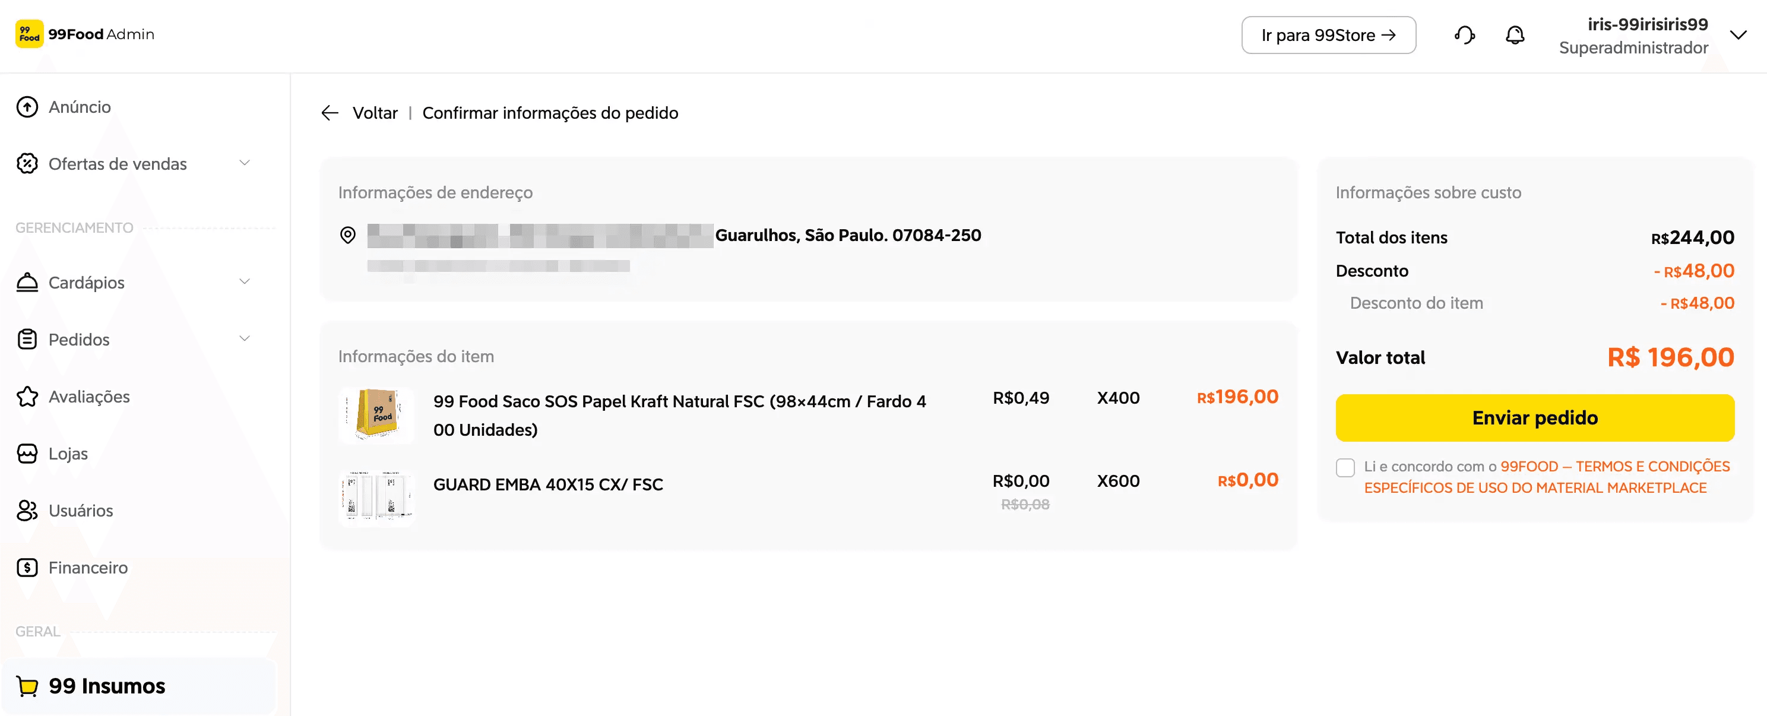Click the Usuários people icon

click(27, 510)
